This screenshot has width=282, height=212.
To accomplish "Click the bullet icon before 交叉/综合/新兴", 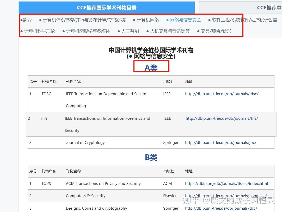I will [199, 31].
